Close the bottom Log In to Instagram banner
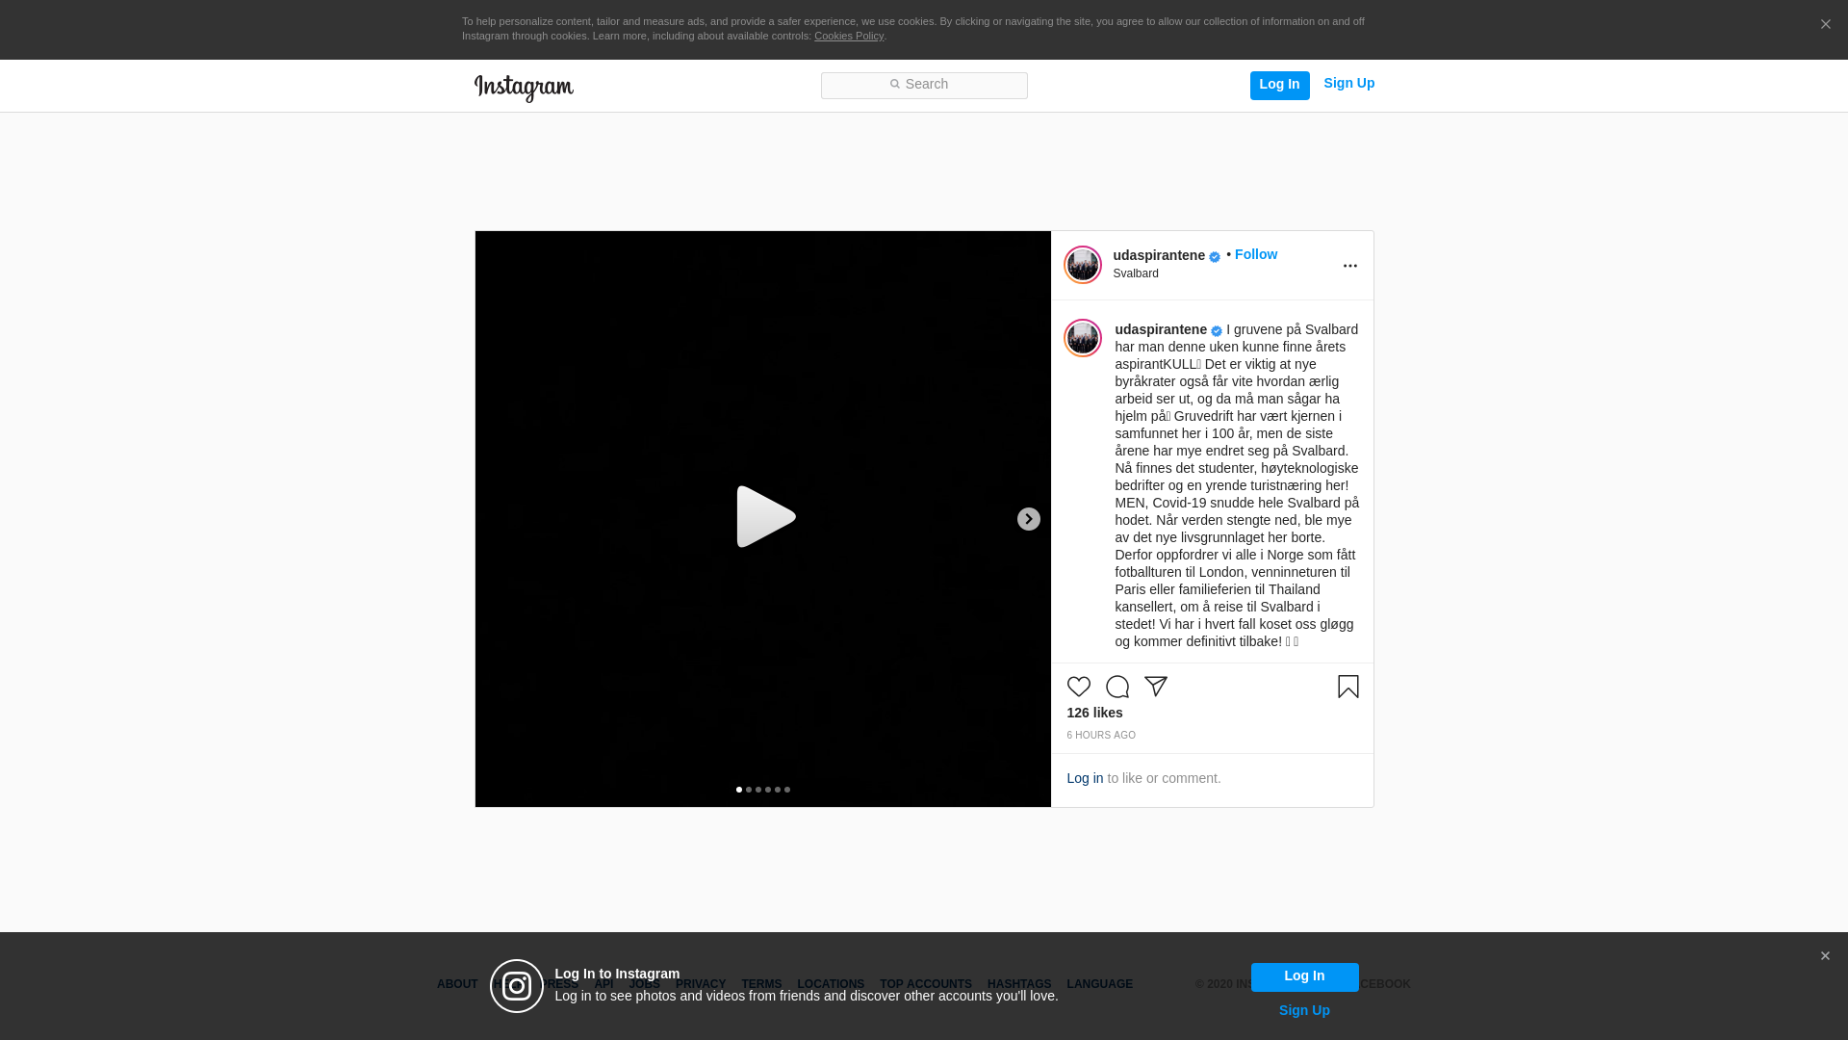 pyautogui.click(x=1824, y=956)
